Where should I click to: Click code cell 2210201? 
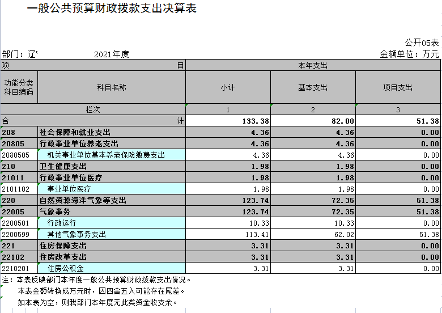[x=19, y=268]
